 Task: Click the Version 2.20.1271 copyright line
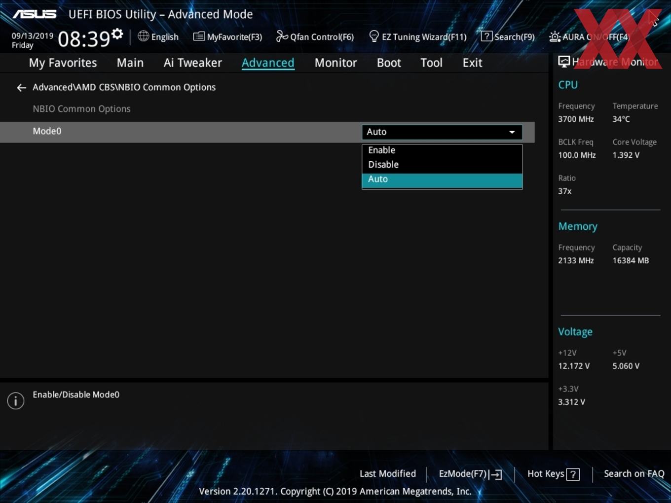coord(335,491)
